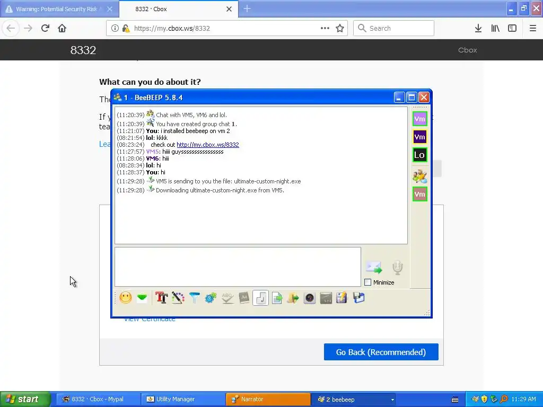The image size is (543, 407).
Task: Bookmark this page with the star
Action: [x=340, y=28]
